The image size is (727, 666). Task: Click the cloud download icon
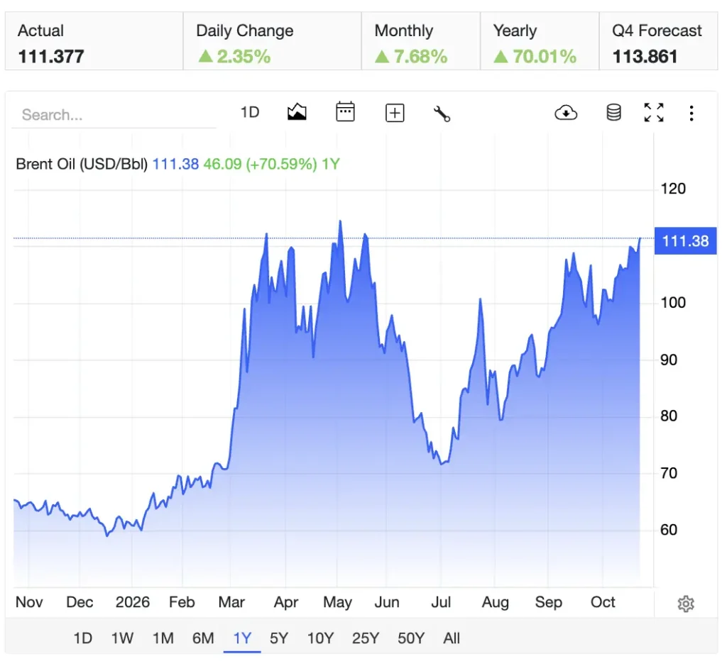566,113
